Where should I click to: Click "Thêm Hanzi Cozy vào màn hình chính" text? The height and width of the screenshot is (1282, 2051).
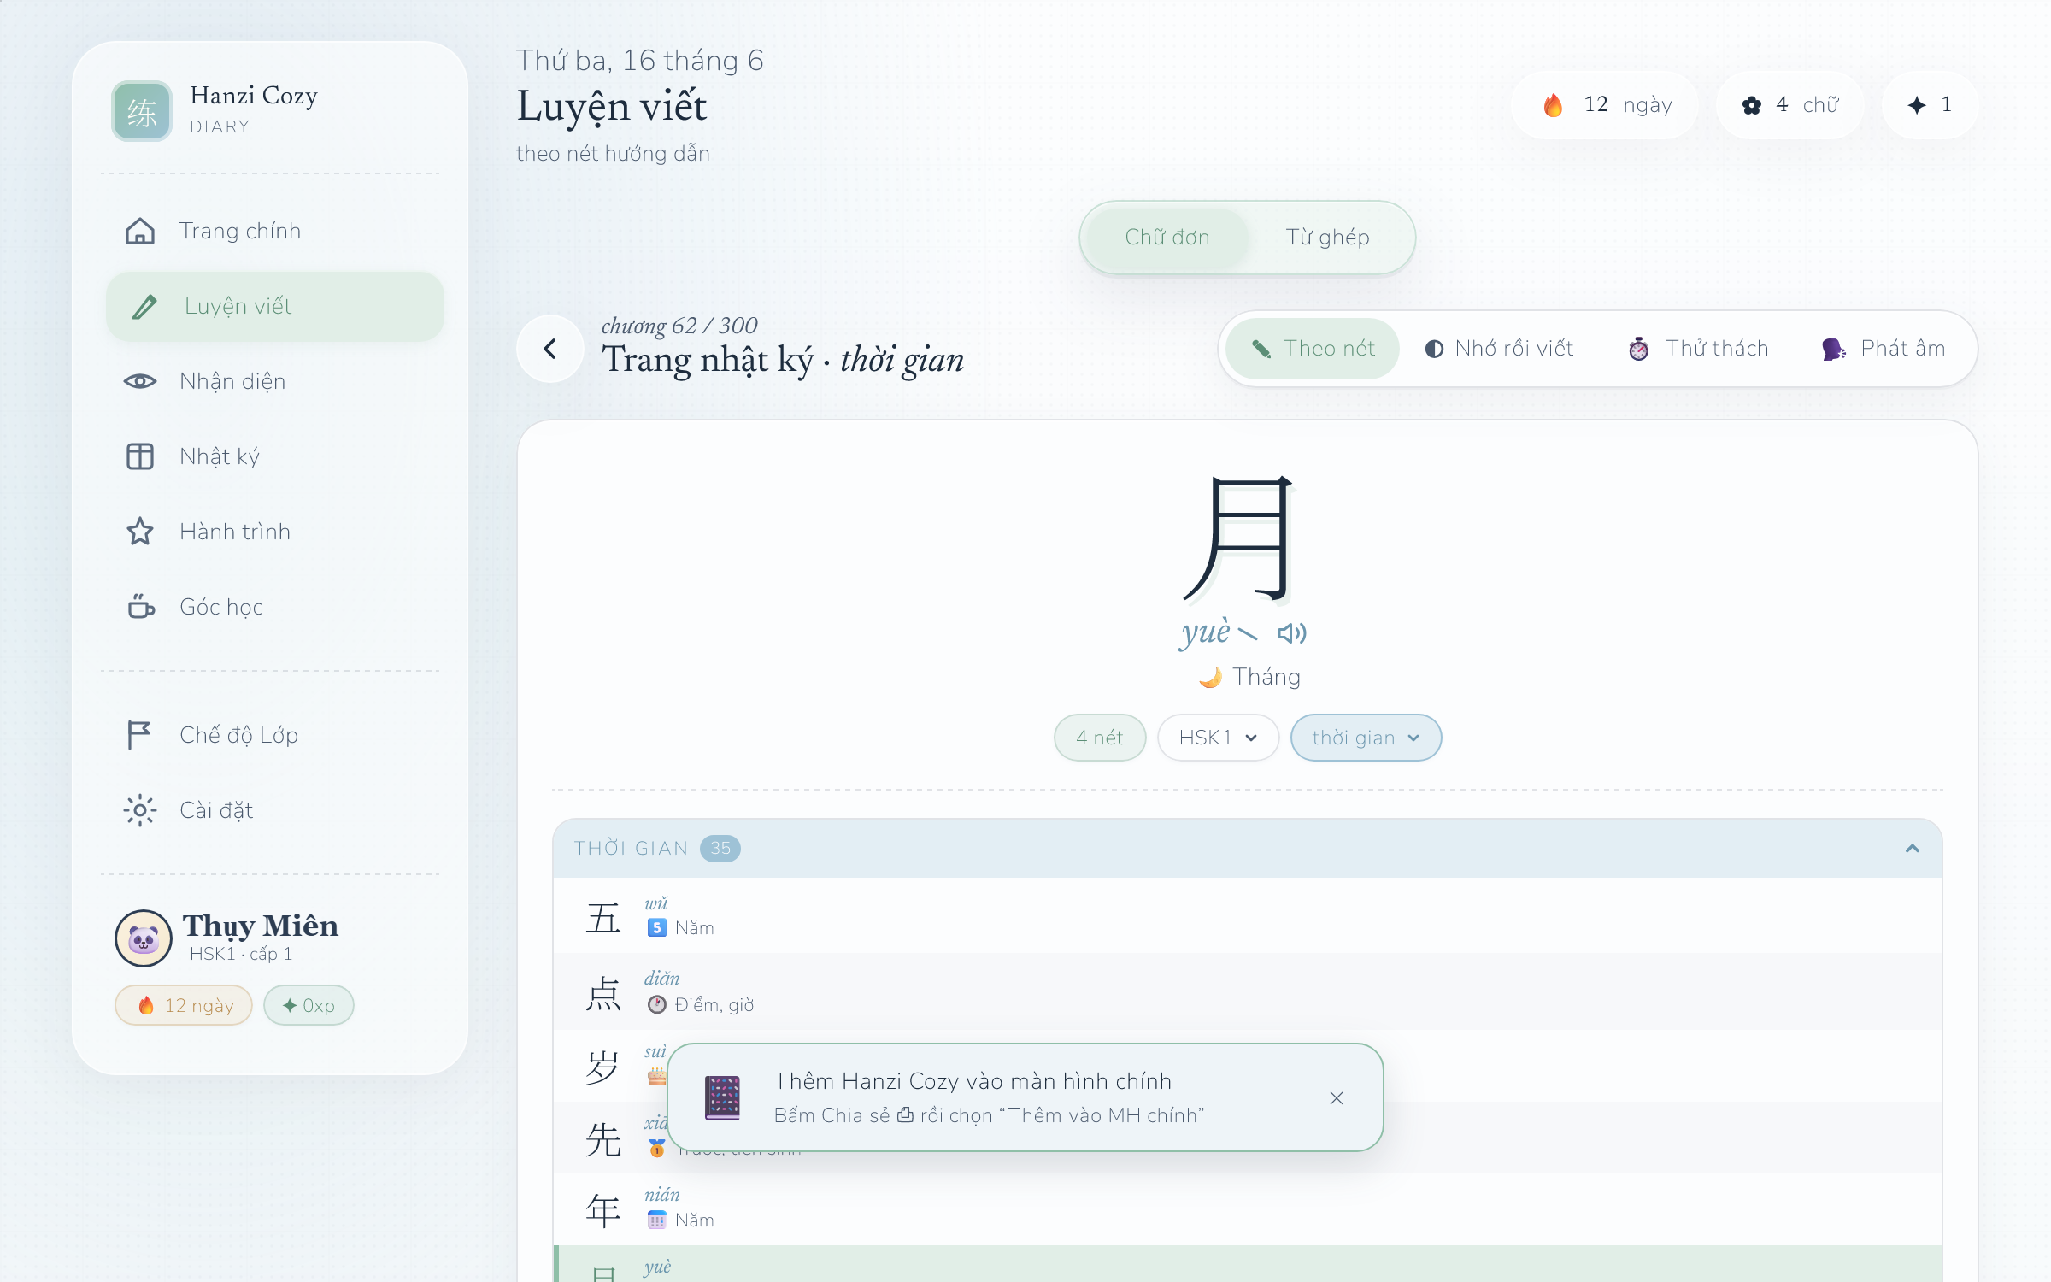[x=973, y=1081]
